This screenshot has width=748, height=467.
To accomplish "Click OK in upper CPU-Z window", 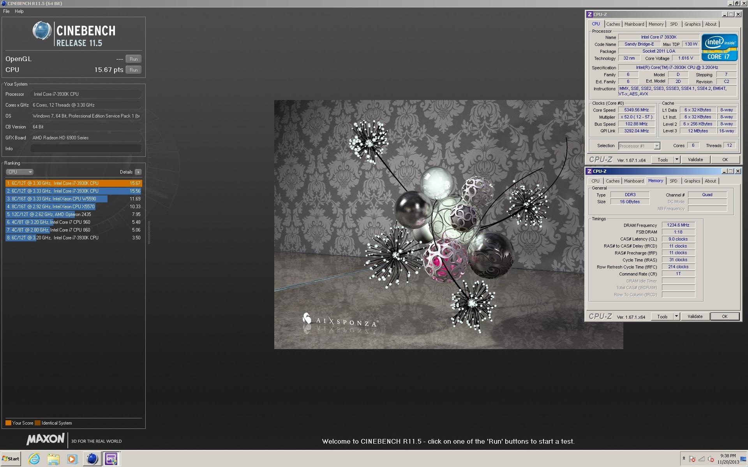I will tap(725, 160).
